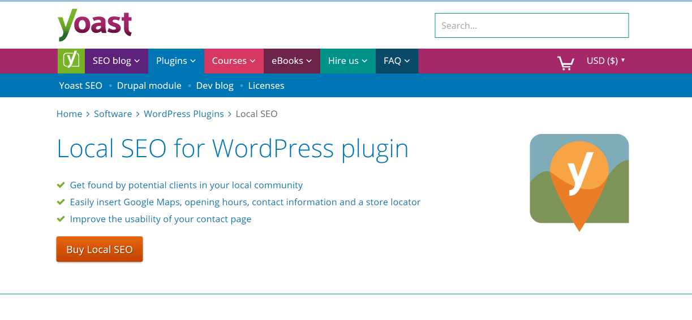Image resolution: width=692 pixels, height=320 pixels.
Task: Click 'Improve the usability' bullet text
Action: [x=161, y=219]
